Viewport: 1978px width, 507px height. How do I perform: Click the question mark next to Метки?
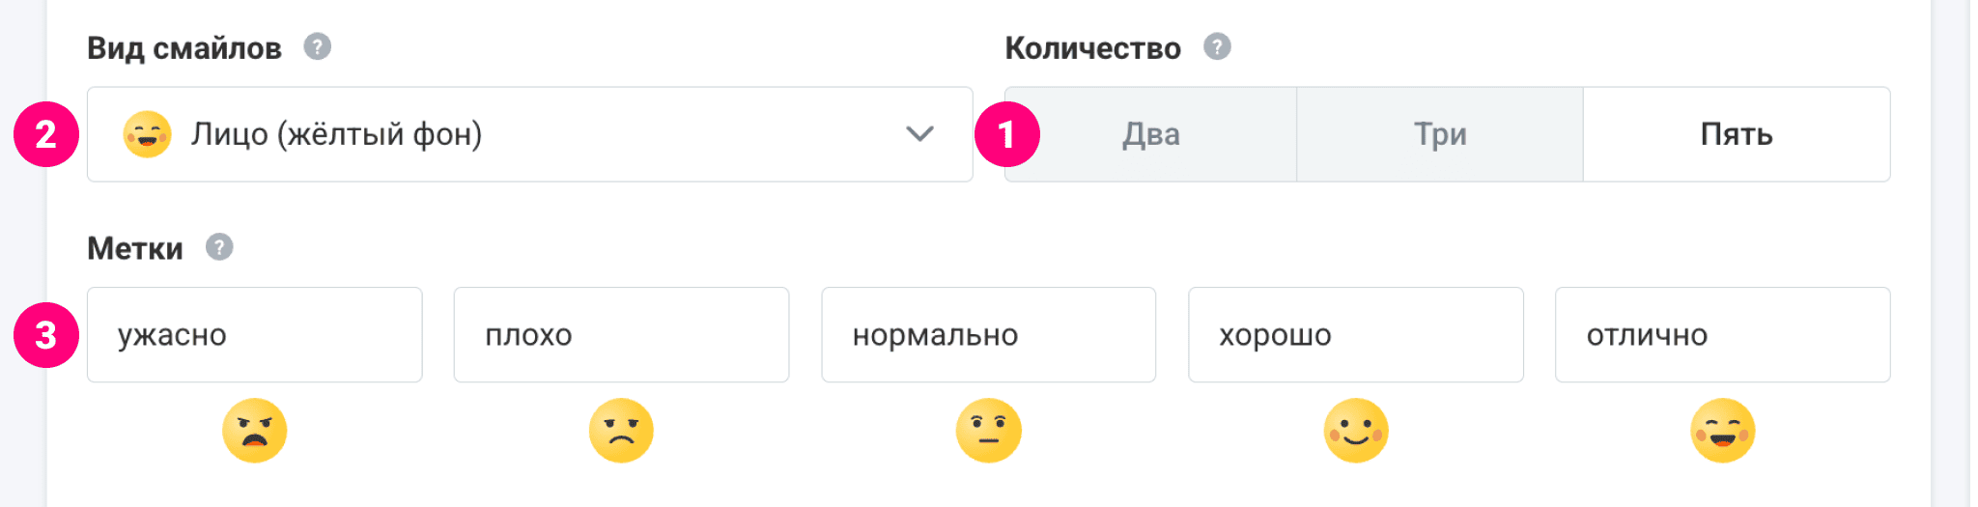[x=219, y=247]
